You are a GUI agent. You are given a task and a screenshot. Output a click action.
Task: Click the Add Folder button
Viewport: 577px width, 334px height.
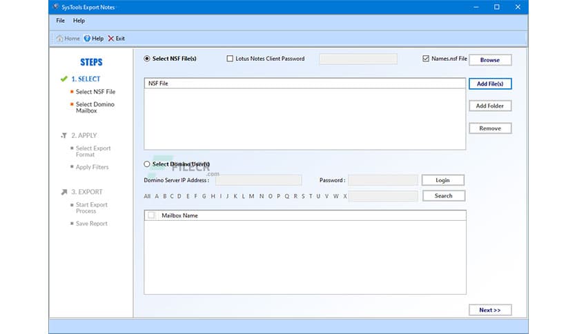[x=490, y=106]
